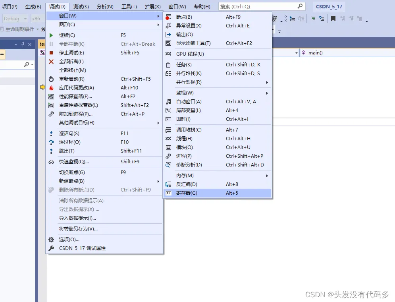
Task: Click the 生命周期事件 toolbar button
Action: (x=19, y=29)
